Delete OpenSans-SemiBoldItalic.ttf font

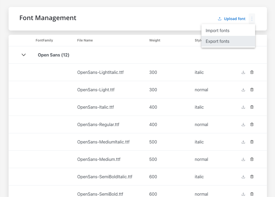tap(252, 177)
